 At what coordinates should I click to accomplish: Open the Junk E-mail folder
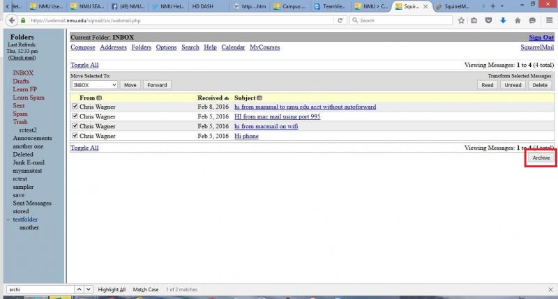29,162
